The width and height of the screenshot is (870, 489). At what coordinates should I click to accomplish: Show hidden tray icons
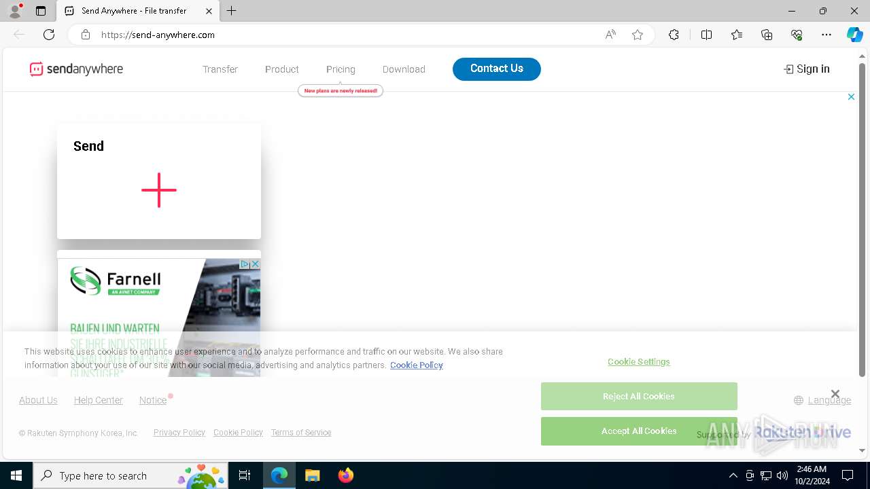point(733,475)
